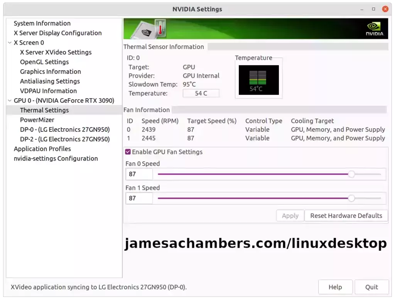The image size is (395, 300).
Task: Uncheck Enable GPU Fan Settings checkbox
Action: point(128,152)
